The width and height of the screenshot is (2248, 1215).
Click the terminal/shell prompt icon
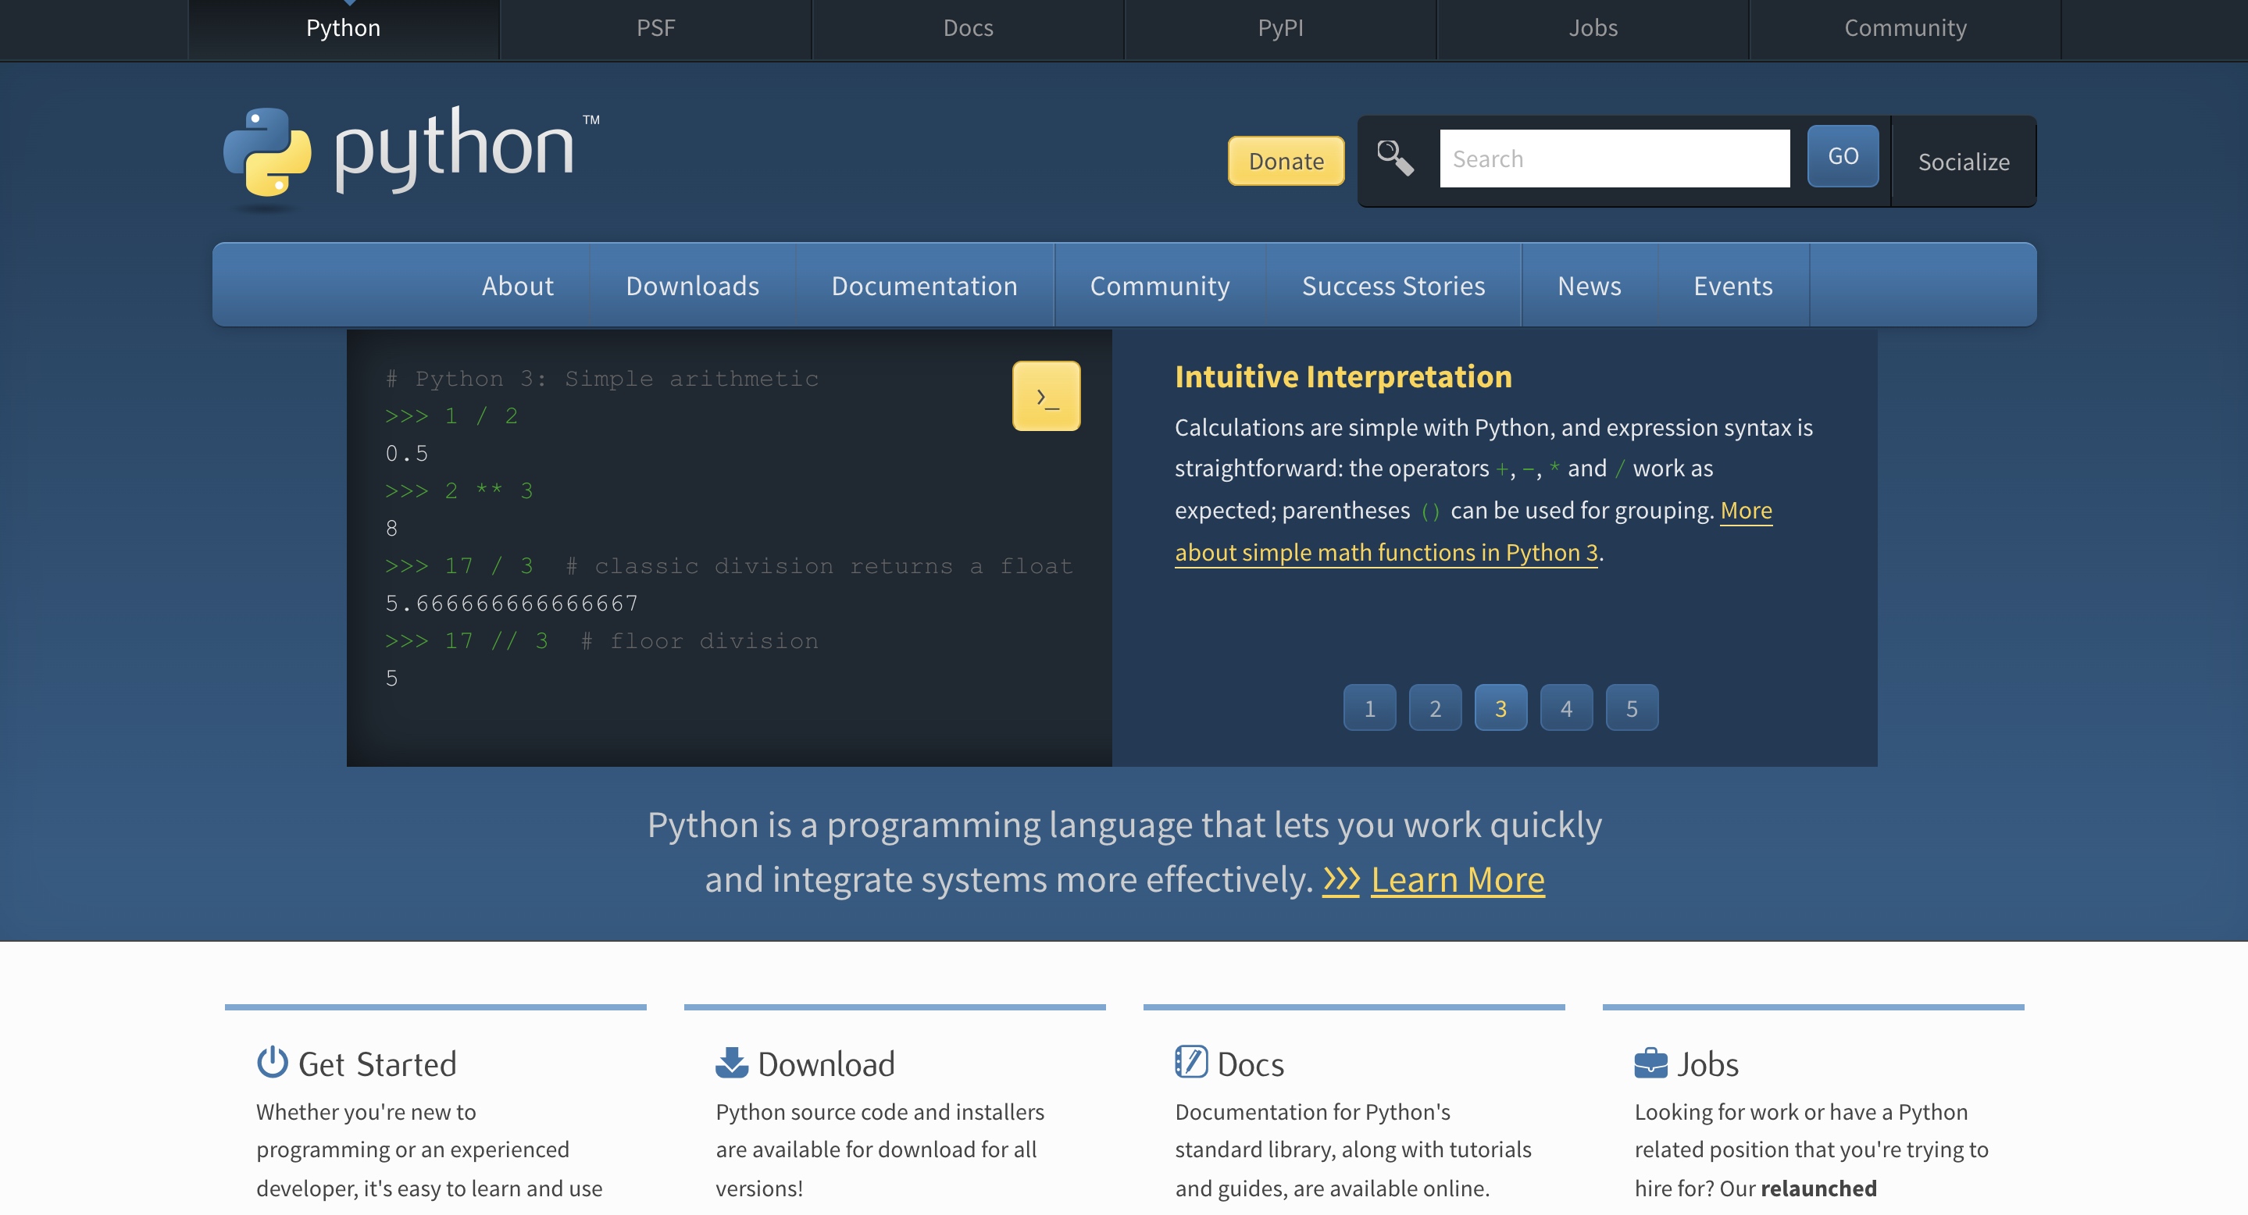tap(1046, 395)
